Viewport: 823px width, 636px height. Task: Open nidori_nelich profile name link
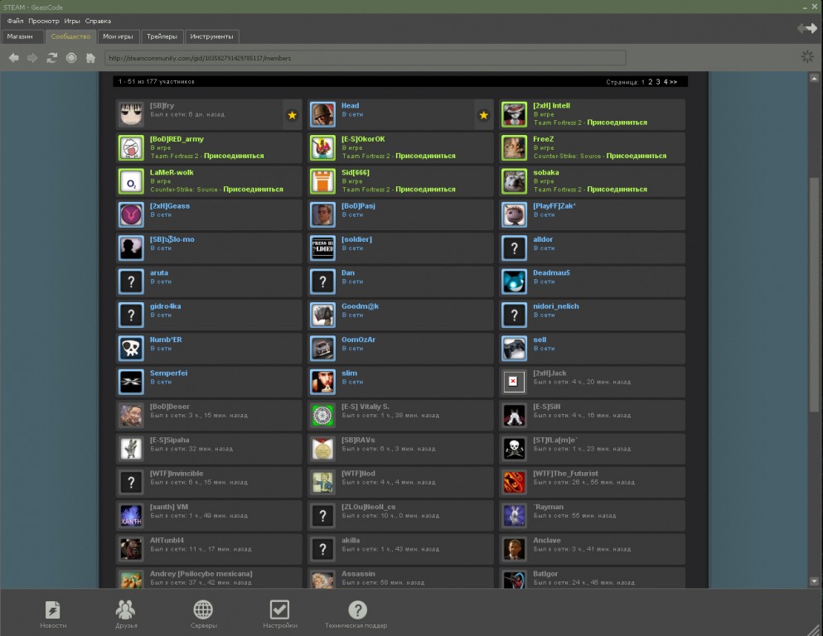coord(556,306)
